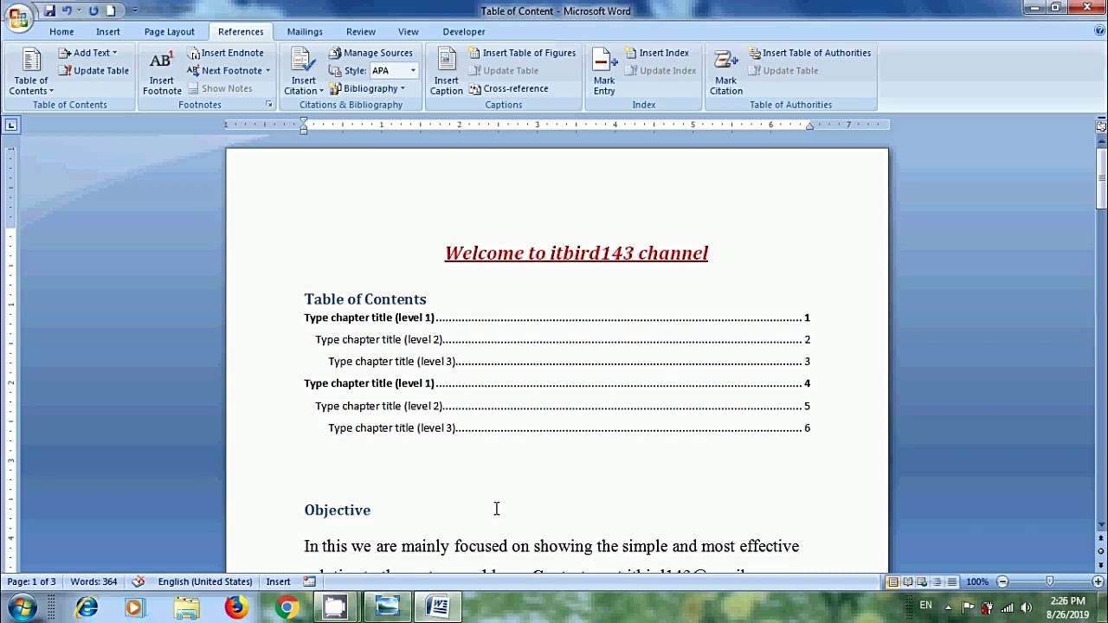The width and height of the screenshot is (1108, 623).
Task: Follow level 1 TOC entry, page 4
Action: pyautogui.click(x=557, y=383)
